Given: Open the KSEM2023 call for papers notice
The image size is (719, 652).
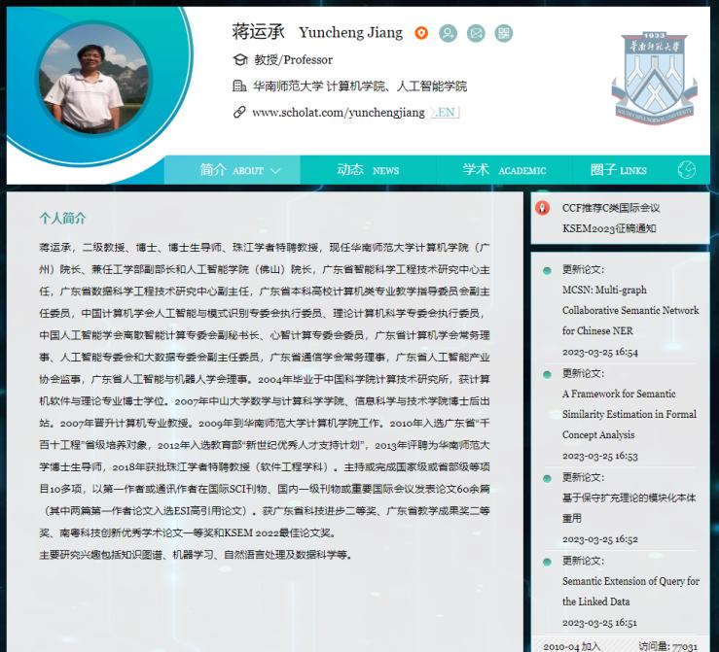Looking at the screenshot, I should pos(610,219).
